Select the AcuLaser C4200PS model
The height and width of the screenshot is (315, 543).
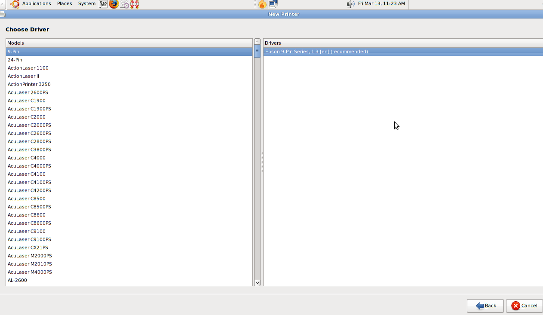point(129,190)
